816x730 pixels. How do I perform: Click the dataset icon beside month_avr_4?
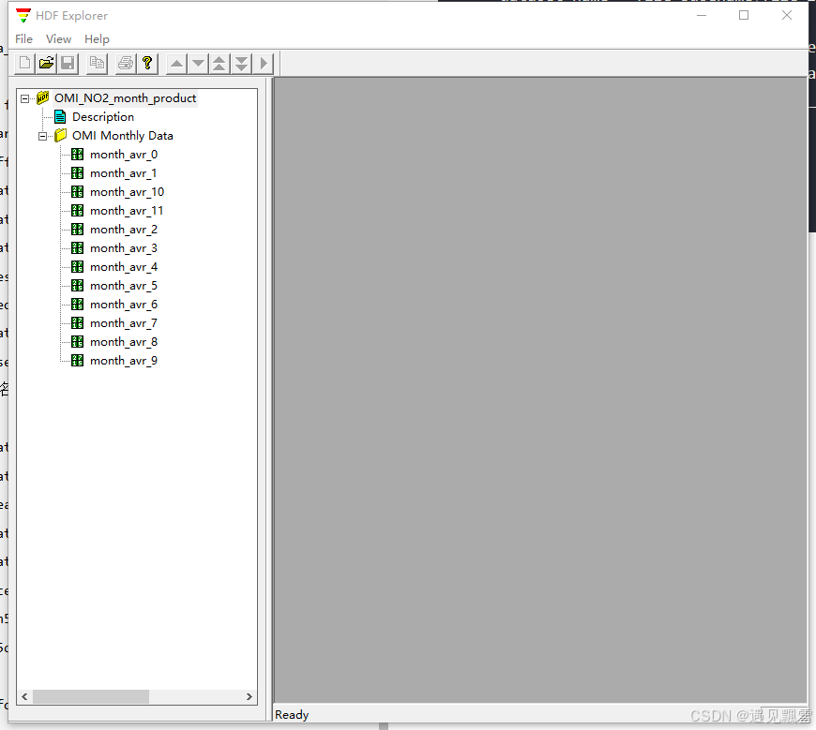pos(78,266)
